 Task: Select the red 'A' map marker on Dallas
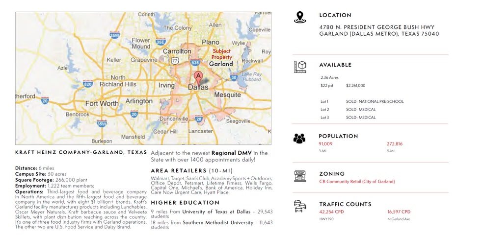pos(198,76)
